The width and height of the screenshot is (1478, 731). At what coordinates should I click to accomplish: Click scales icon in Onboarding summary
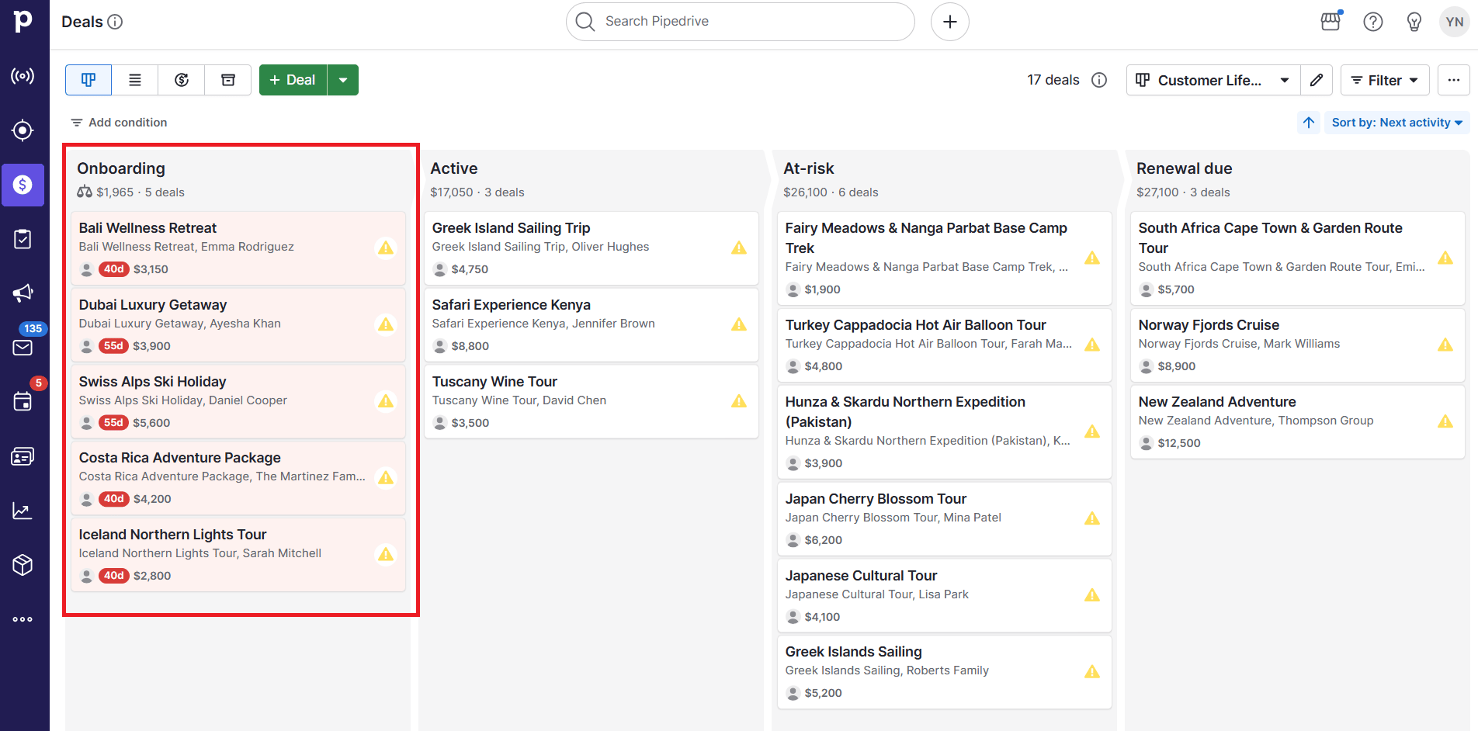85,192
